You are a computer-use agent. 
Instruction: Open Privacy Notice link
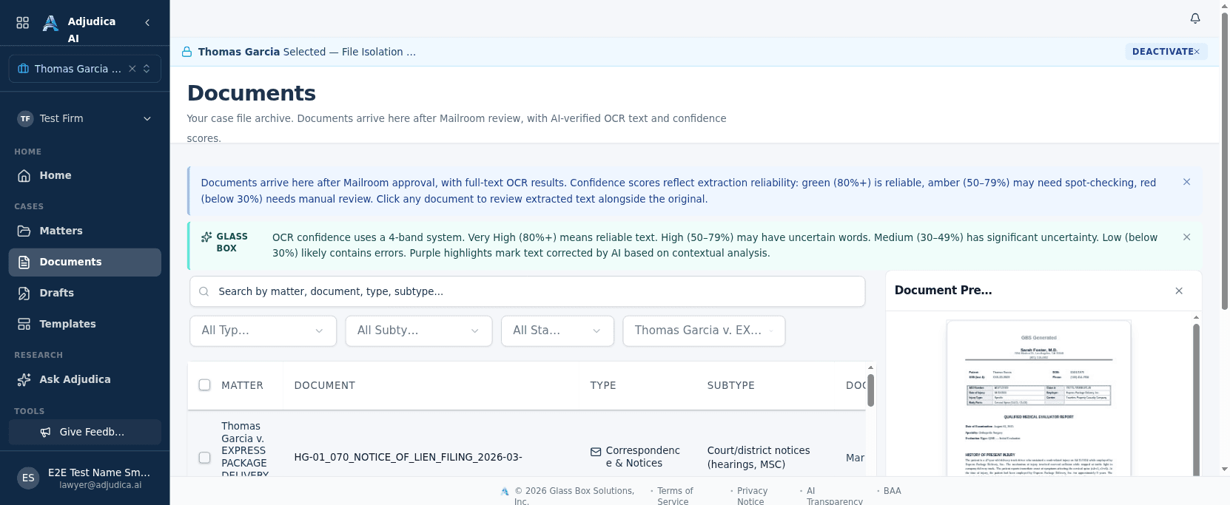(x=752, y=496)
